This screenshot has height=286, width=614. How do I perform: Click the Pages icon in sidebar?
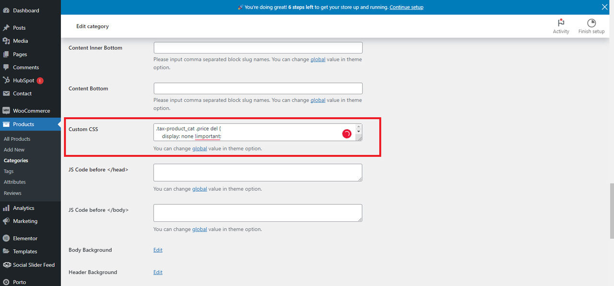point(6,54)
